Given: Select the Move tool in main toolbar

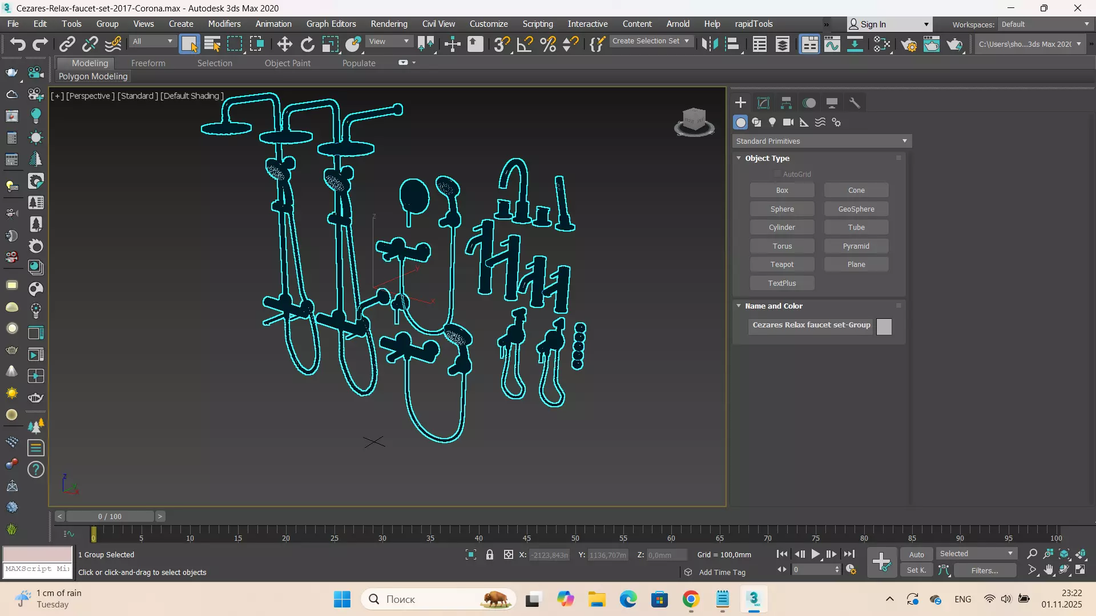Looking at the screenshot, I should point(284,44).
